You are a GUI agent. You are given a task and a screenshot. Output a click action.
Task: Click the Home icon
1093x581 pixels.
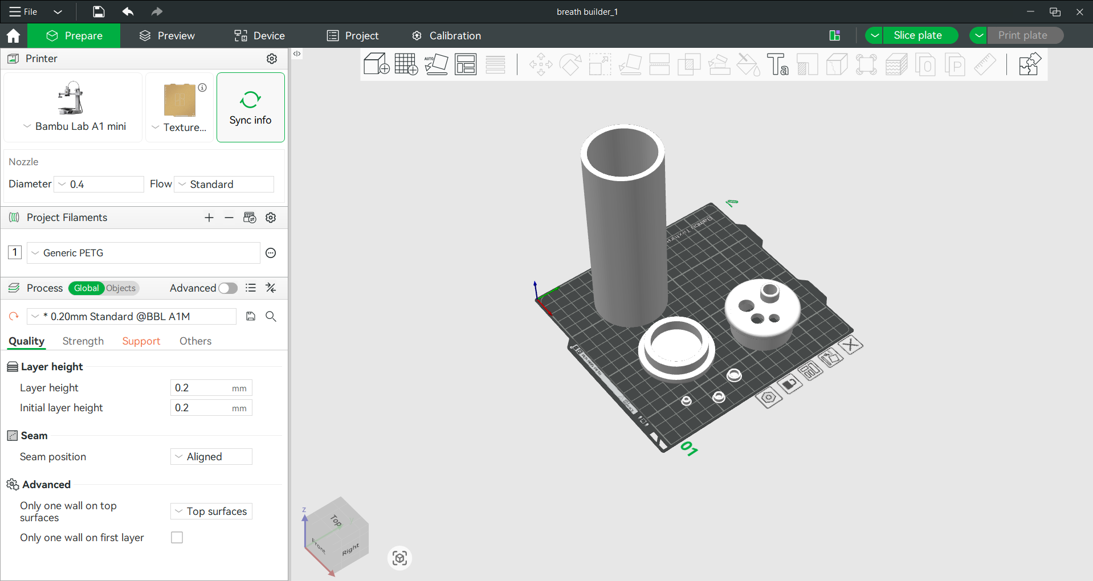tap(14, 36)
